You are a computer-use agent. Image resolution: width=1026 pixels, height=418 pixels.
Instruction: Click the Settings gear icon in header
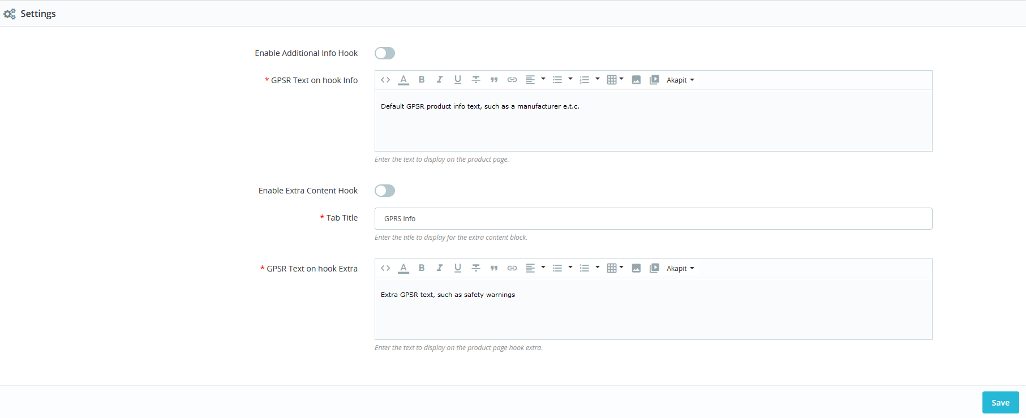[x=10, y=14]
